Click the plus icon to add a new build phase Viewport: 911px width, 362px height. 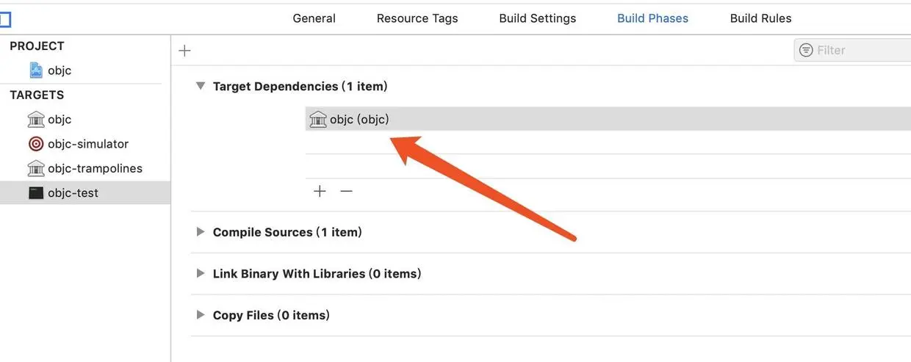click(x=185, y=50)
